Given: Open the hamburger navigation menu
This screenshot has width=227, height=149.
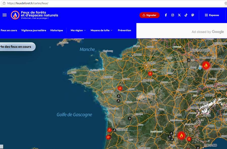Looking at the screenshot, I should [5, 15].
